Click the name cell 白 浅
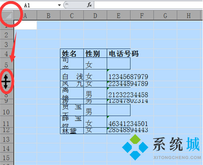The height and width of the screenshot is (165, 203). tap(72, 75)
